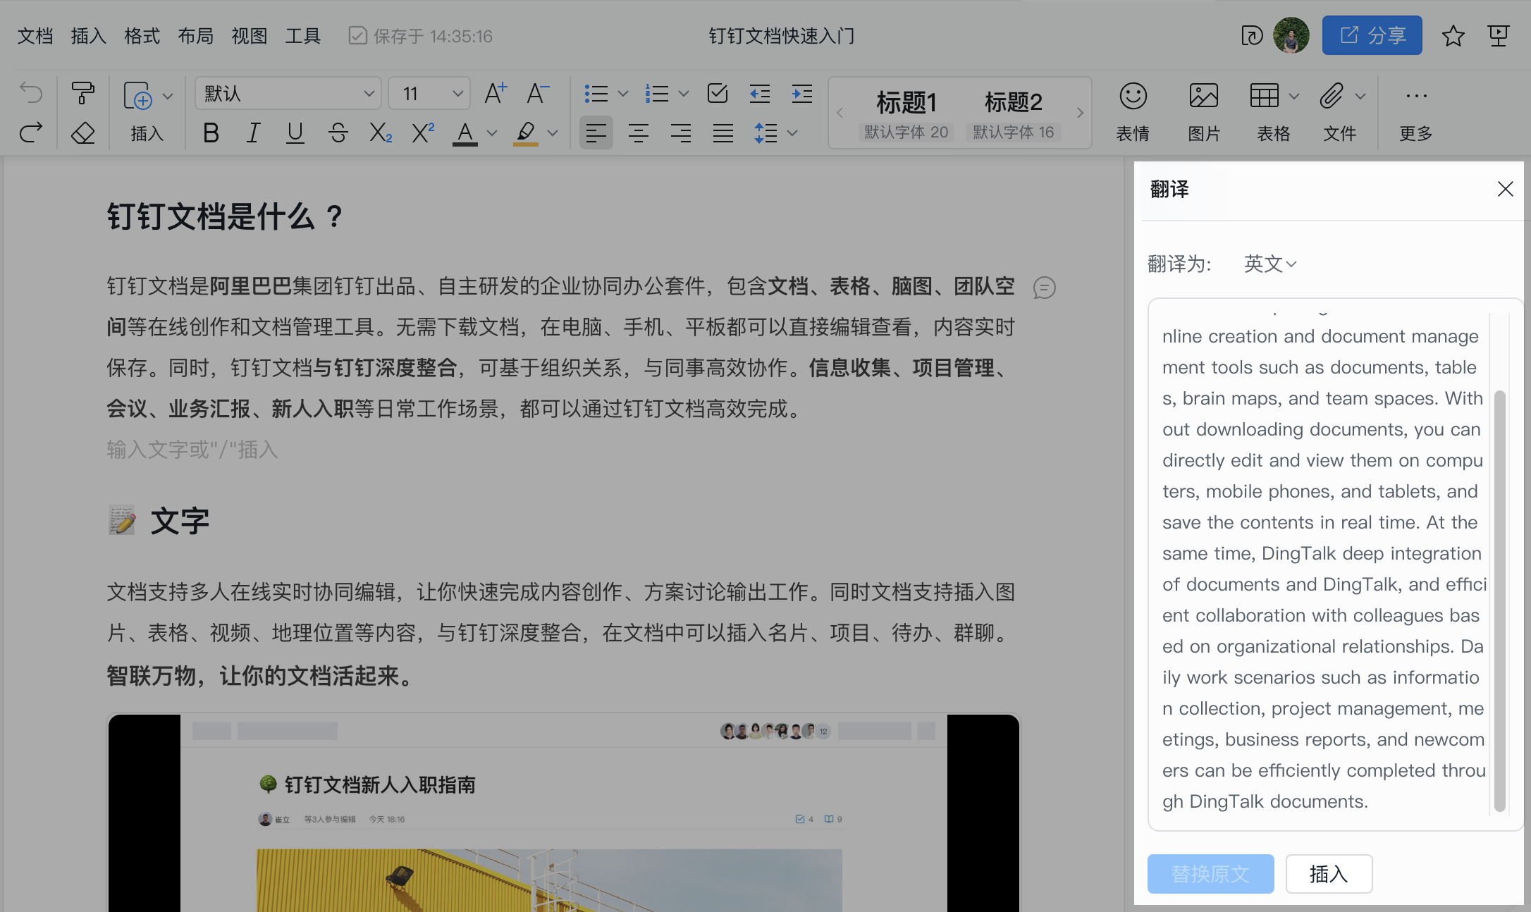Insert an emoji from the 表情 tool
The image size is (1531, 912).
(x=1132, y=111)
